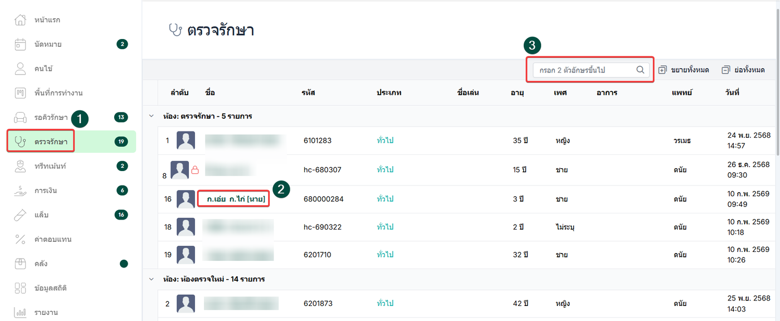The height and width of the screenshot is (321, 780).
Task: Click the patient person icon
Action: click(x=20, y=69)
